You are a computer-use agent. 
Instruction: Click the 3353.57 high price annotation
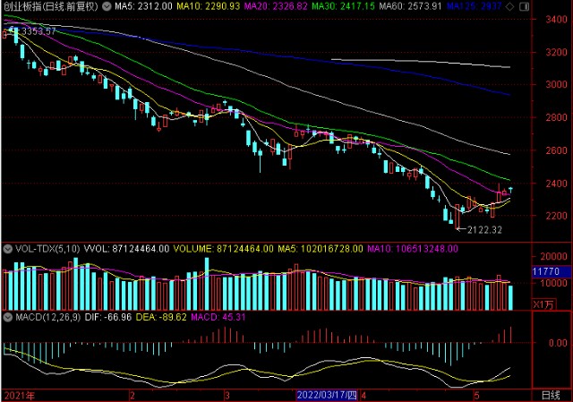coord(38,31)
